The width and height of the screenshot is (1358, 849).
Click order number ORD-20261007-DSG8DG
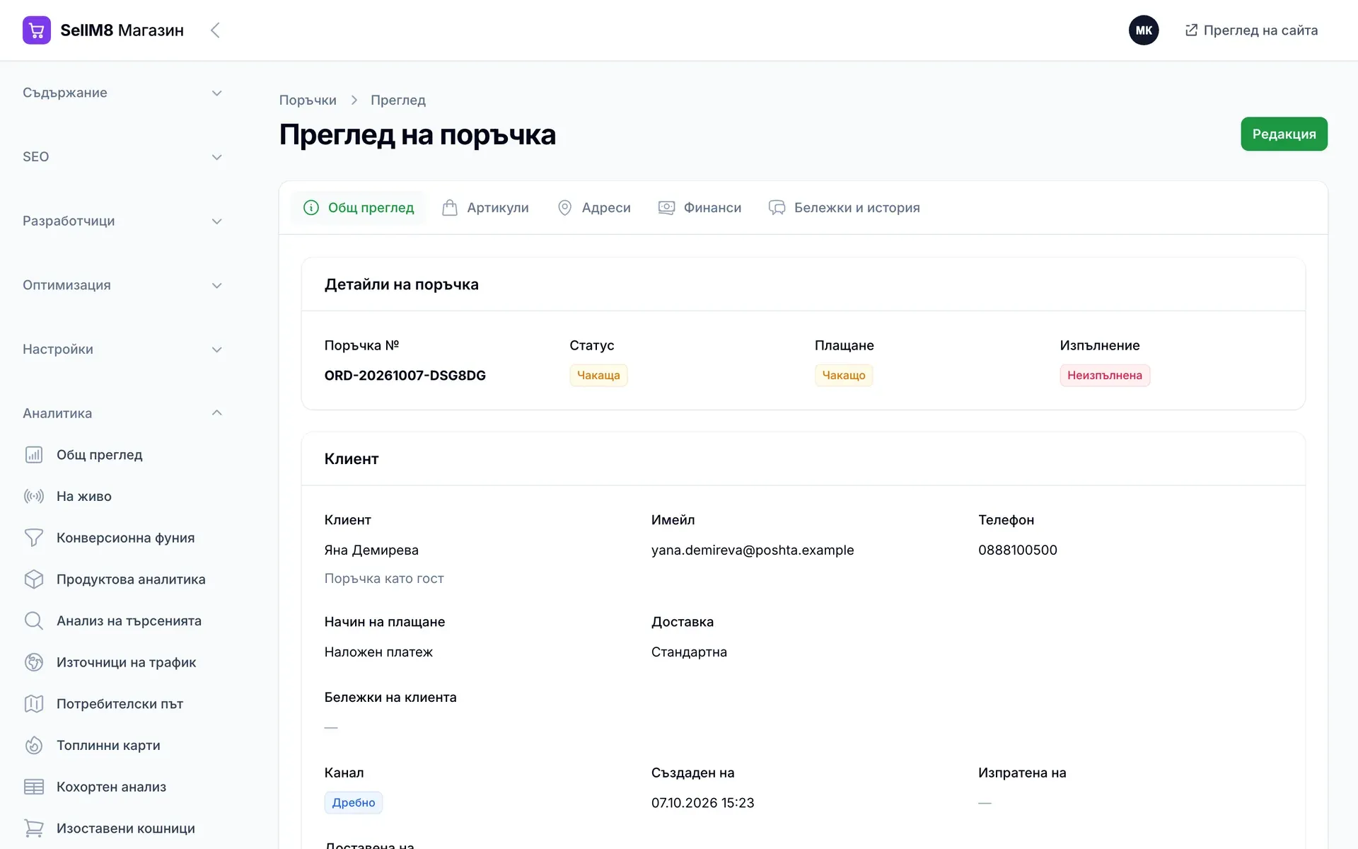pos(405,376)
